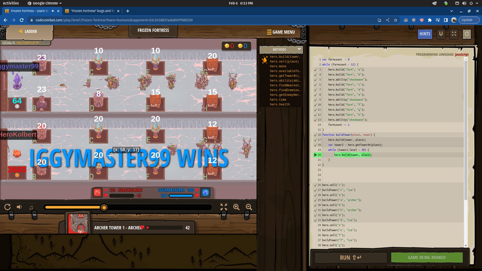The image size is (482, 271).
Task: Open the red shield extension
Action: point(422,20)
